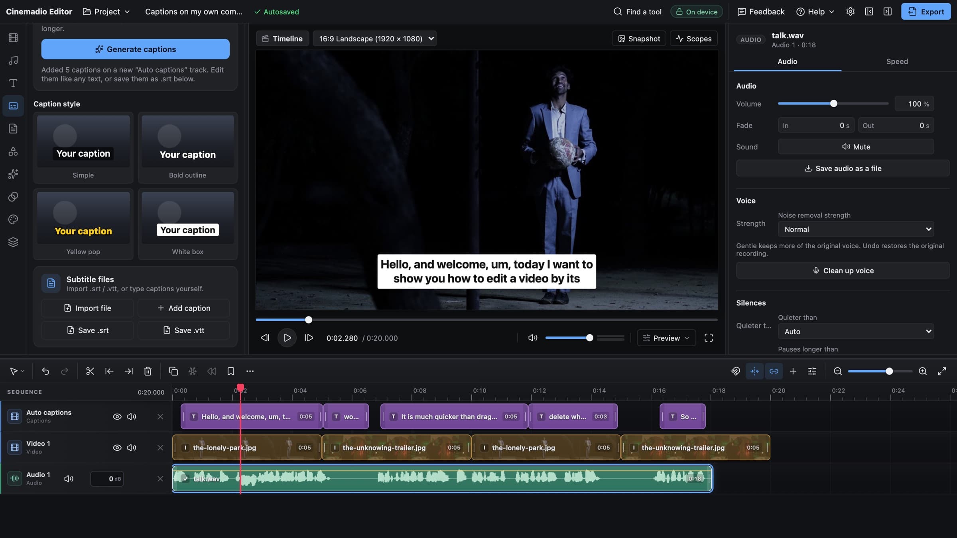Click the Export button

pos(926,12)
